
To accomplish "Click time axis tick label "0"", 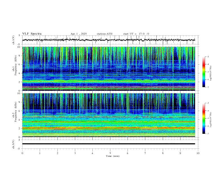I will click(x=22, y=153).
